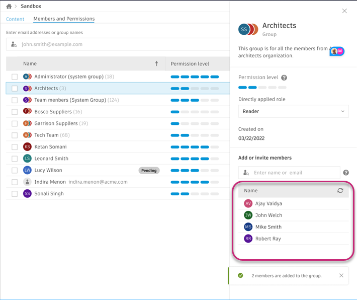Click the Administrator permission level bar
Viewport: 357px width, 300px height.
point(195,77)
